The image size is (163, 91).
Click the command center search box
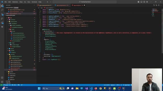[x=85, y=2]
